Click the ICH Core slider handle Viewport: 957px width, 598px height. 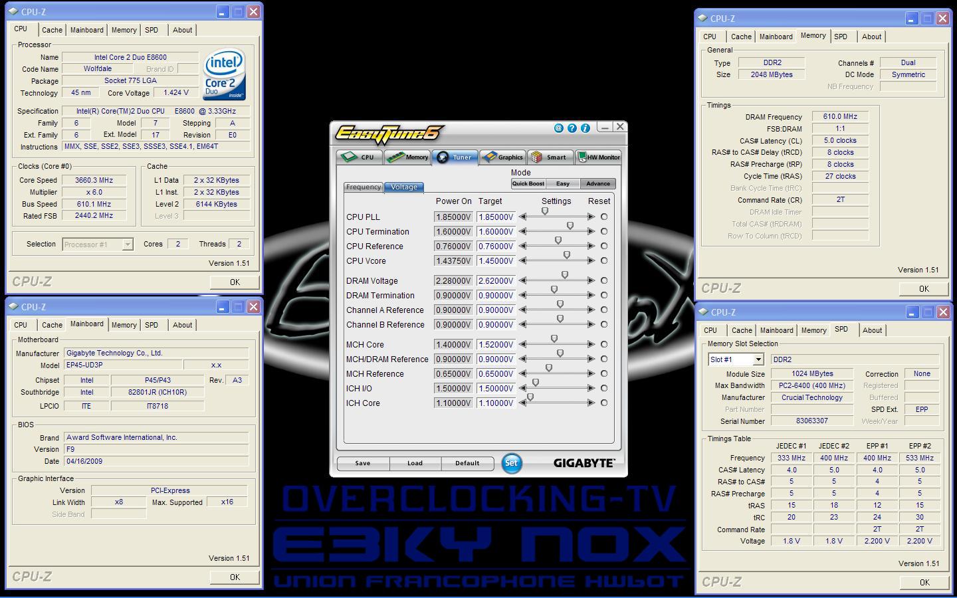click(530, 397)
